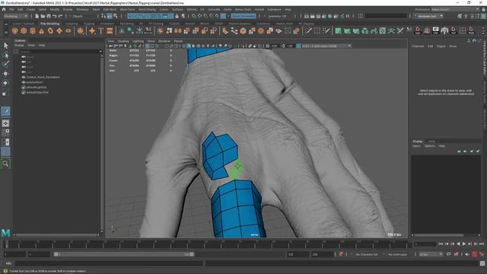Create a polygon cube from the shelf
The height and width of the screenshot is (274, 487).
pyautogui.click(x=24, y=30)
